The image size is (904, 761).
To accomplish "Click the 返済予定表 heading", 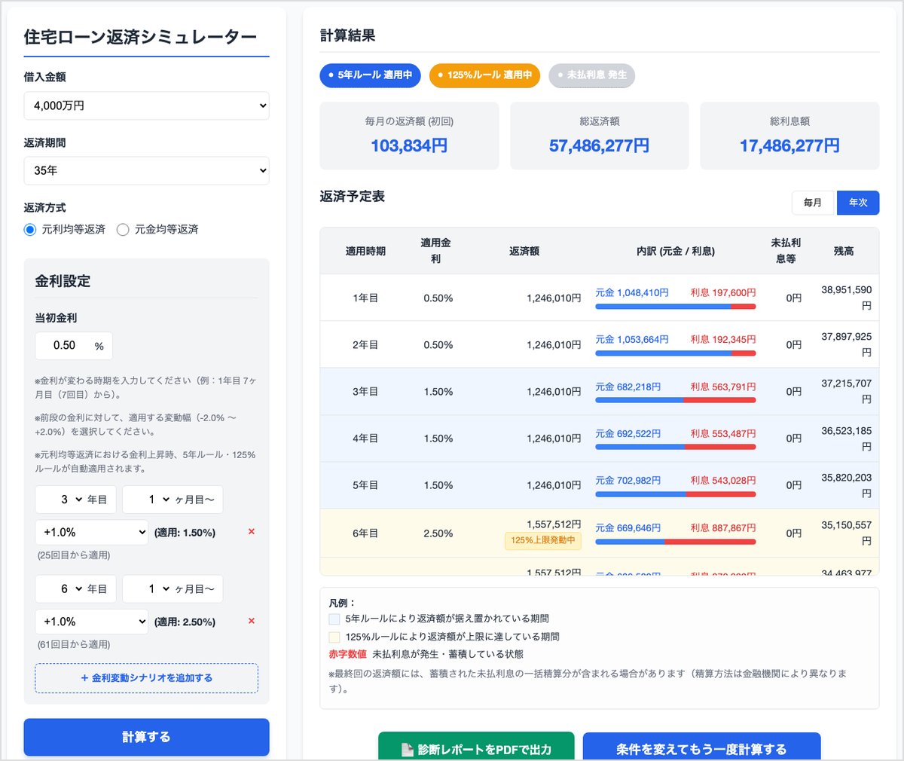I will click(x=352, y=197).
